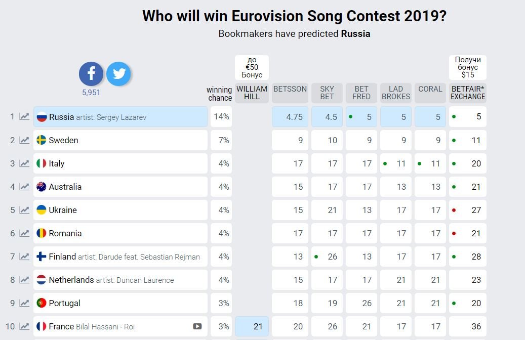Share the predictions on Twitter
This screenshot has width=525, height=340.
pyautogui.click(x=118, y=73)
